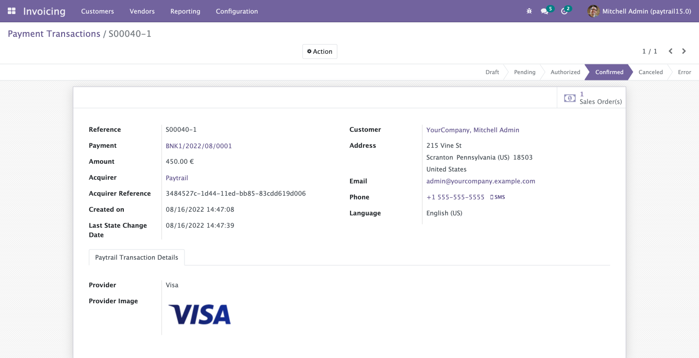
Task: Click language value English (US)
Action: (444, 213)
